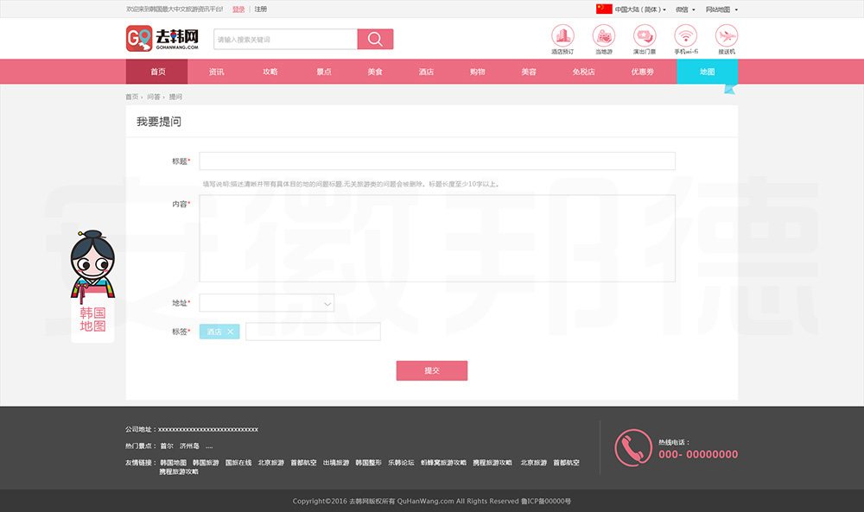Screen dimensions: 864x512
Task: Switch to the 美食 navigation tab
Action: pos(375,72)
